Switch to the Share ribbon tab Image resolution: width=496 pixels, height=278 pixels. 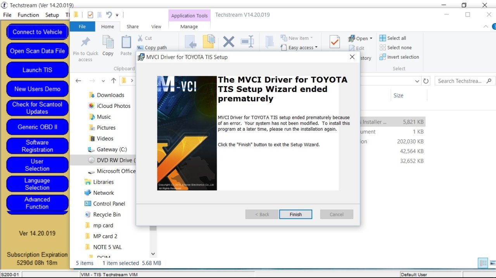click(x=132, y=27)
